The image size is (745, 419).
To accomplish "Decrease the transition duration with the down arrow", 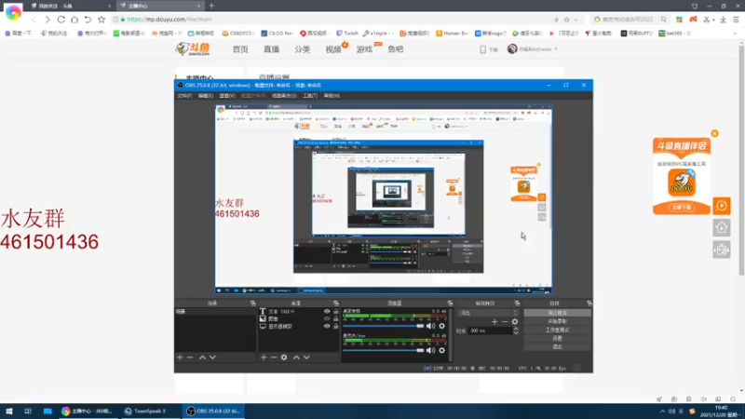I will 516,332.
